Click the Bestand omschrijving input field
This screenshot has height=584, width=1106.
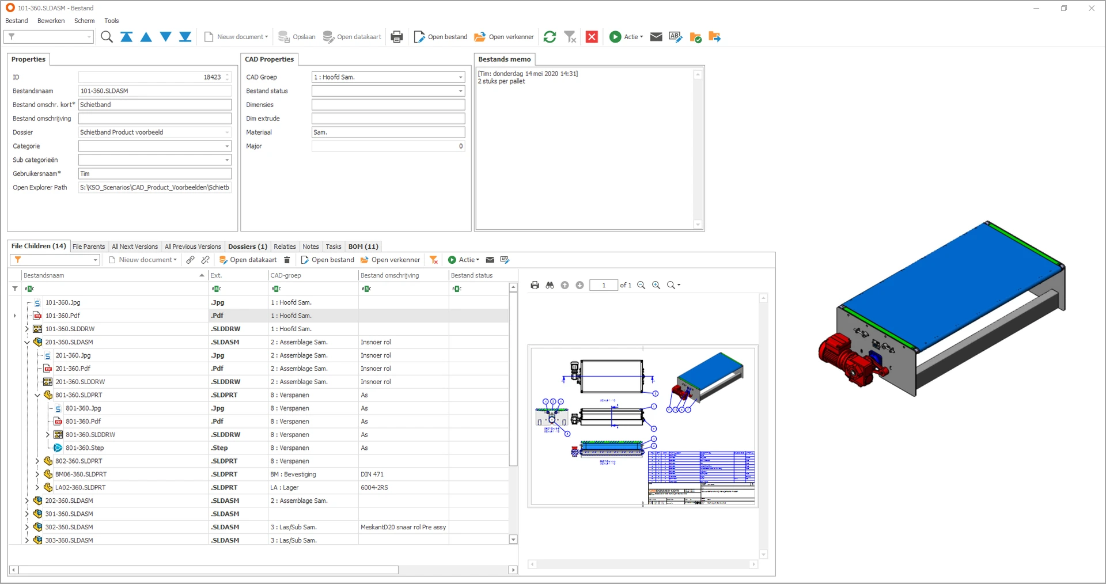tap(155, 119)
